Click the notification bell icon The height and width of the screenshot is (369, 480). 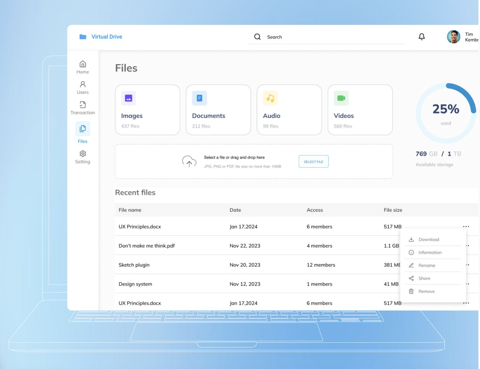click(x=421, y=37)
